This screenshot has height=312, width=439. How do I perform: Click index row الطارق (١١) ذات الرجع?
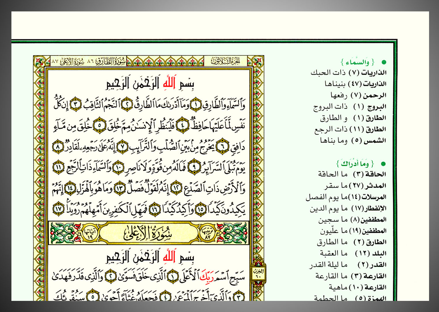(350, 129)
